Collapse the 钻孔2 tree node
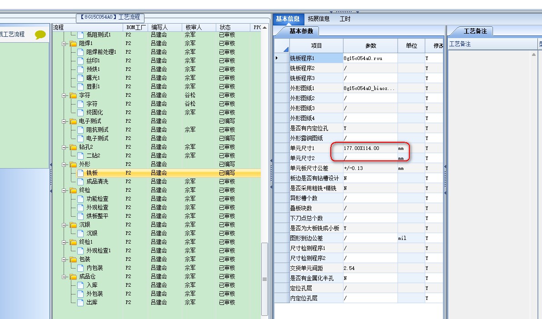The image size is (542, 319). pyautogui.click(x=64, y=147)
